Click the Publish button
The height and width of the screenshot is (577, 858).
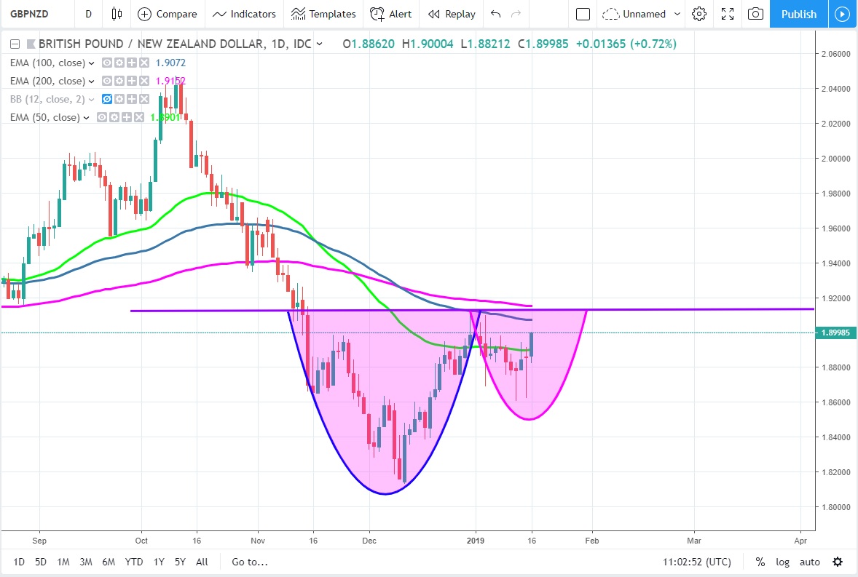click(798, 14)
